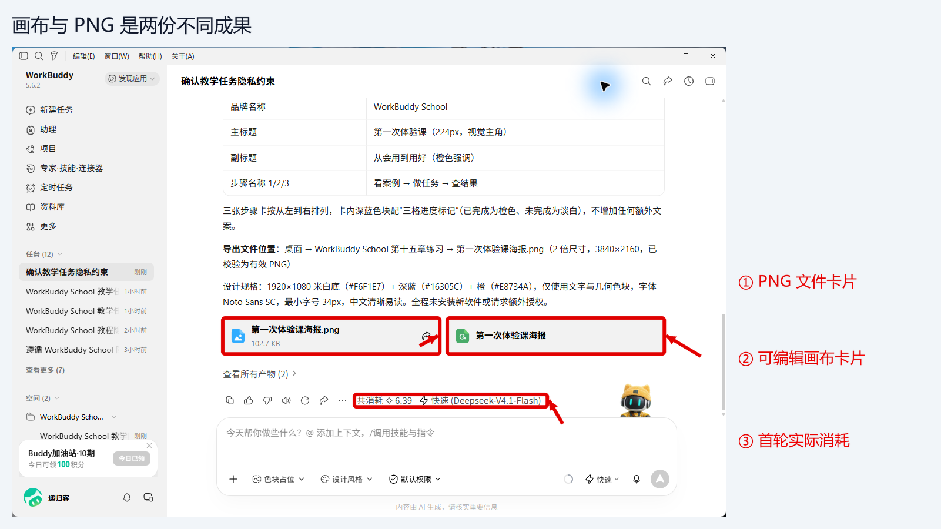
Task: Open the 色块占位 dropdown
Action: [x=279, y=479]
